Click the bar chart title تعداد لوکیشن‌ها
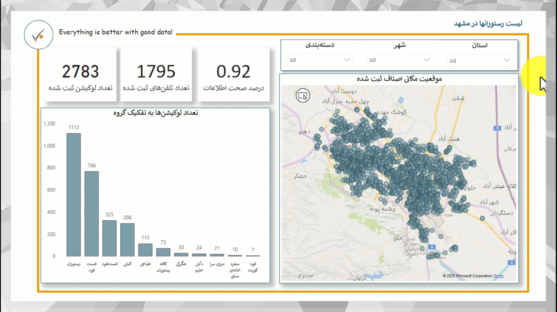Image resolution: width=557 pixels, height=312 pixels. tap(155, 113)
